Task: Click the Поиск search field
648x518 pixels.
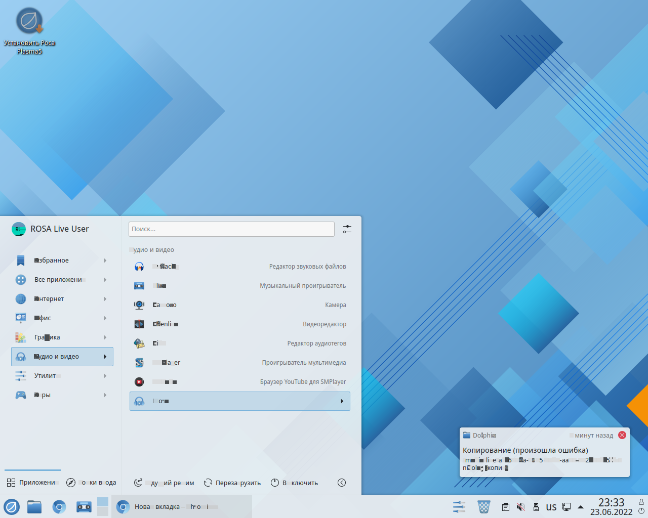Action: [x=231, y=229]
